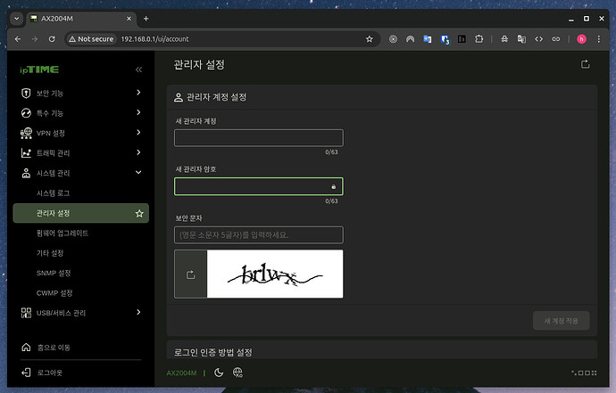Collapse the sidebar with the double-chevron icon

click(138, 70)
